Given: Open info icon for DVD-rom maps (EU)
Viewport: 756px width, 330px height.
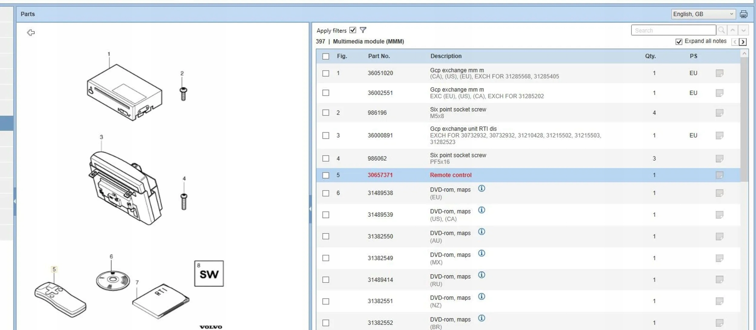Looking at the screenshot, I should pos(481,189).
